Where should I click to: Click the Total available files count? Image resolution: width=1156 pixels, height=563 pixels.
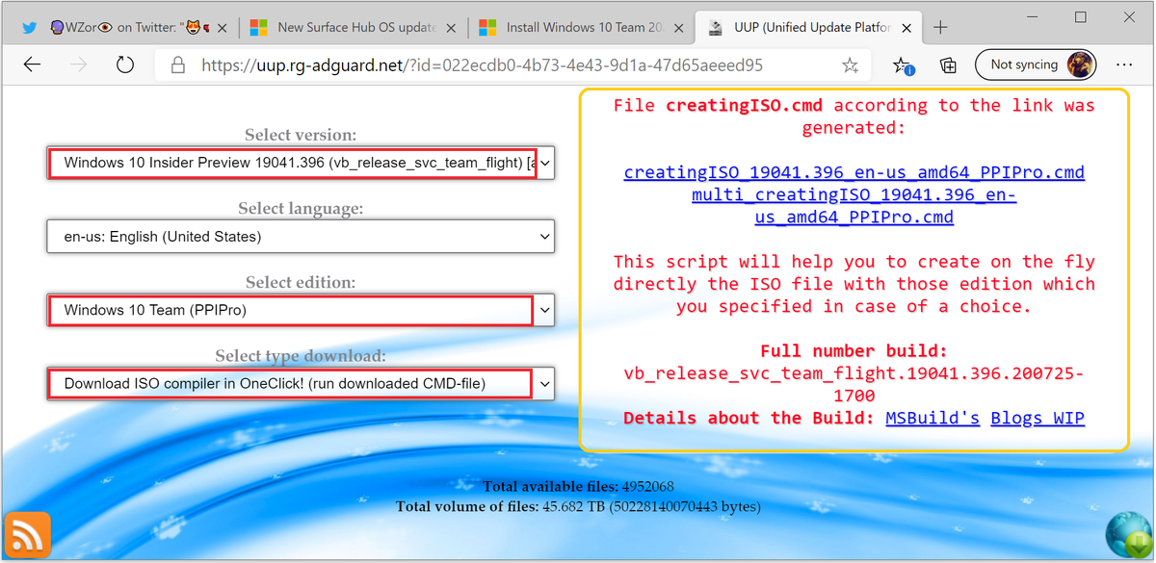click(648, 486)
